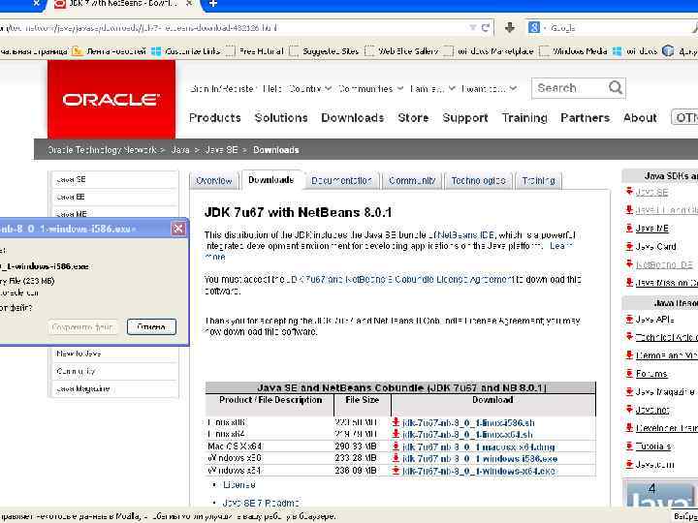
Task: Click the search magnifier icon
Action: [x=616, y=87]
